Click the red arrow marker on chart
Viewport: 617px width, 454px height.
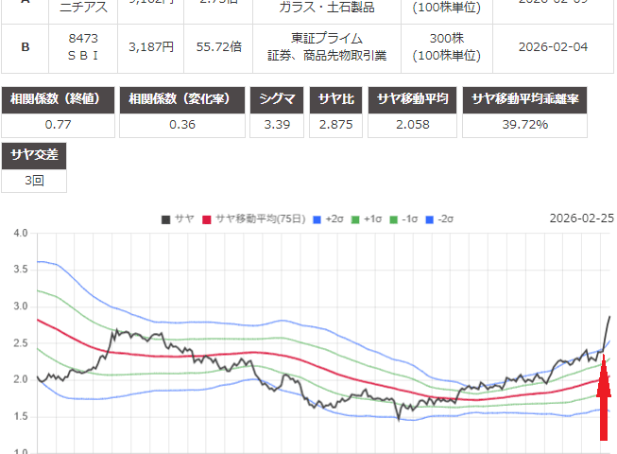pyautogui.click(x=603, y=406)
